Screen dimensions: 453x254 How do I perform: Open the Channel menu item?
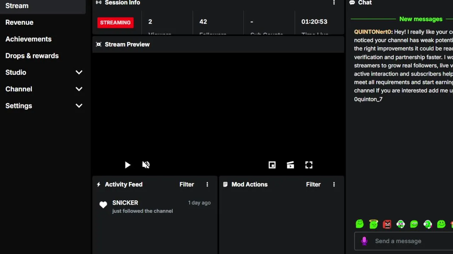click(19, 89)
